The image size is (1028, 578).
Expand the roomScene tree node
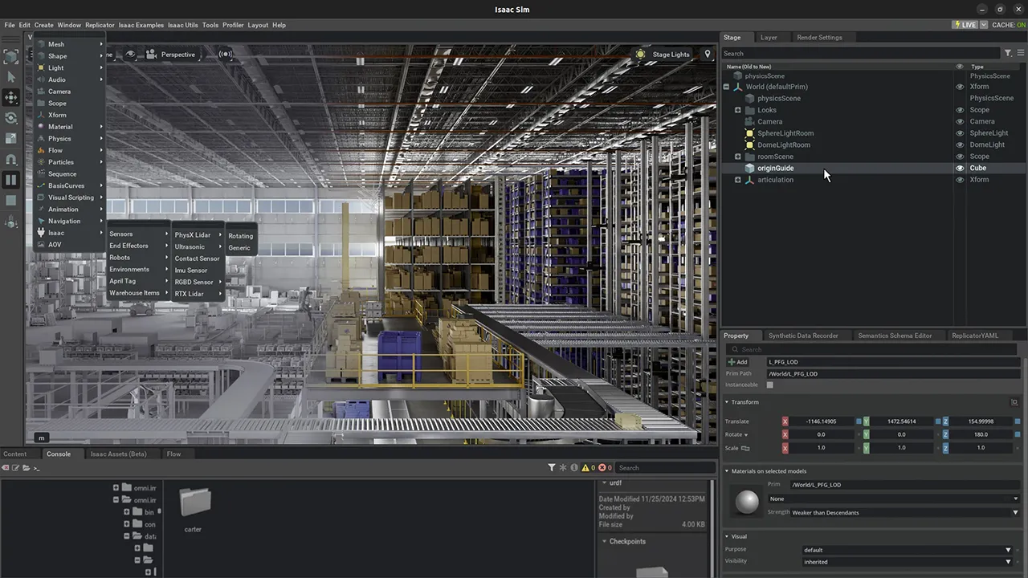[737, 157]
